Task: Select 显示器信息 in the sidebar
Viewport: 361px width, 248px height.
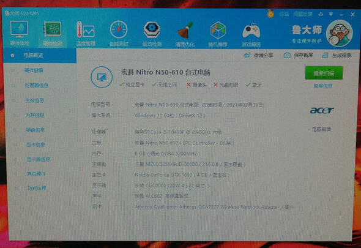Action: click(x=38, y=159)
